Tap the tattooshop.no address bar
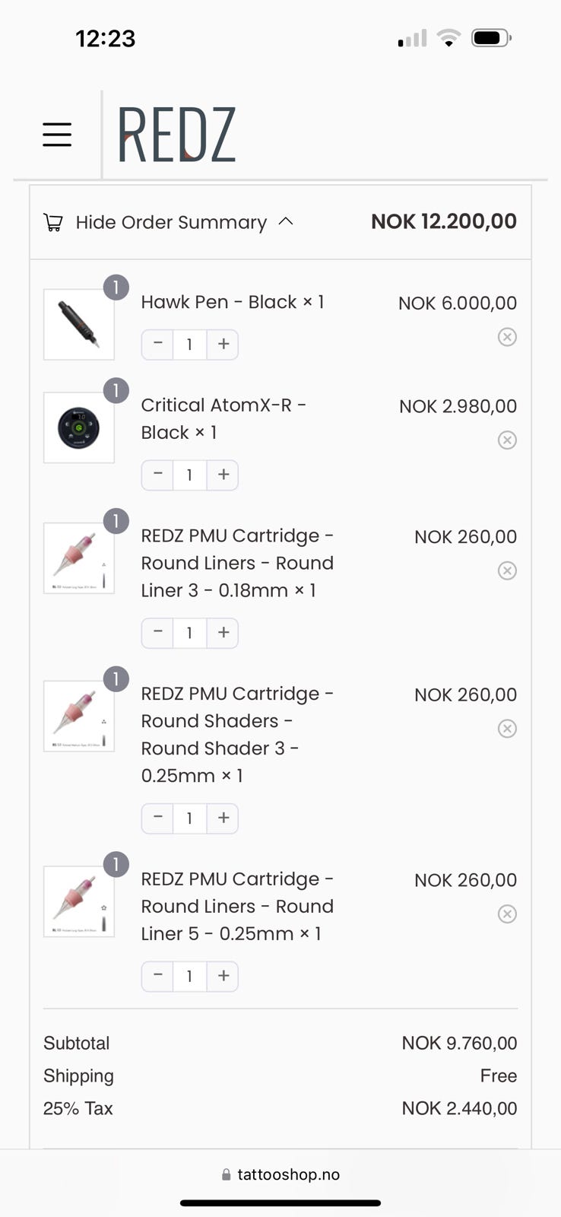Viewport: 561px width, 1217px height. [x=280, y=1174]
